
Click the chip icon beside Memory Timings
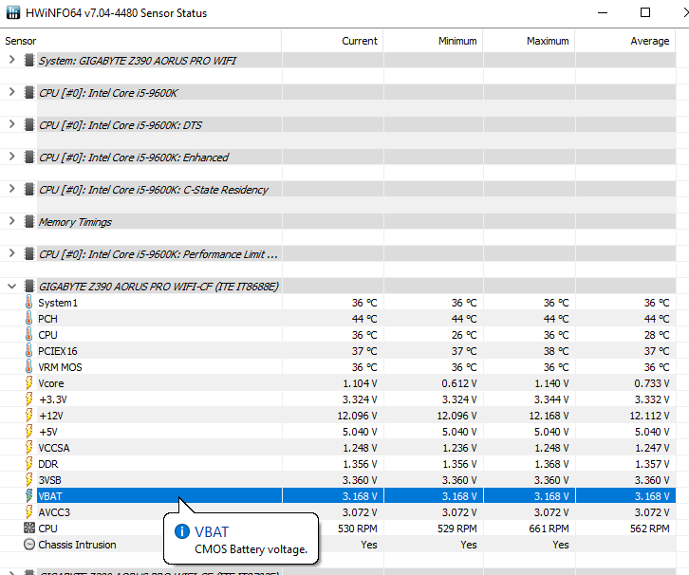coord(29,221)
